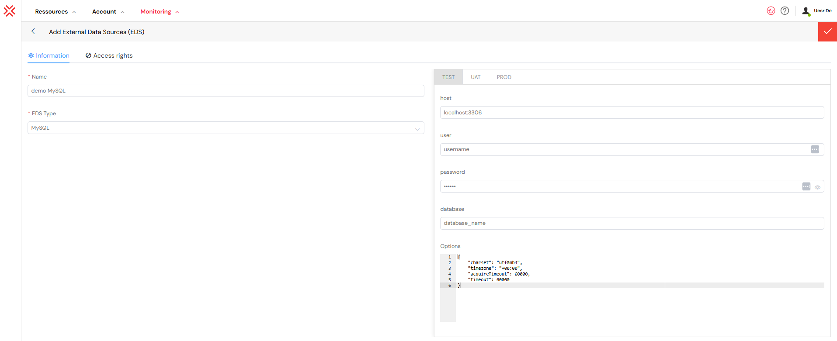This screenshot has width=837, height=341.
Task: Select the UAT environment tab
Action: tap(476, 77)
